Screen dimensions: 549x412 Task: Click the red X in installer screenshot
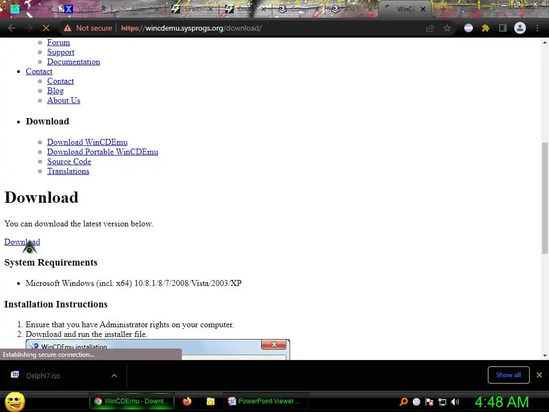click(x=274, y=344)
